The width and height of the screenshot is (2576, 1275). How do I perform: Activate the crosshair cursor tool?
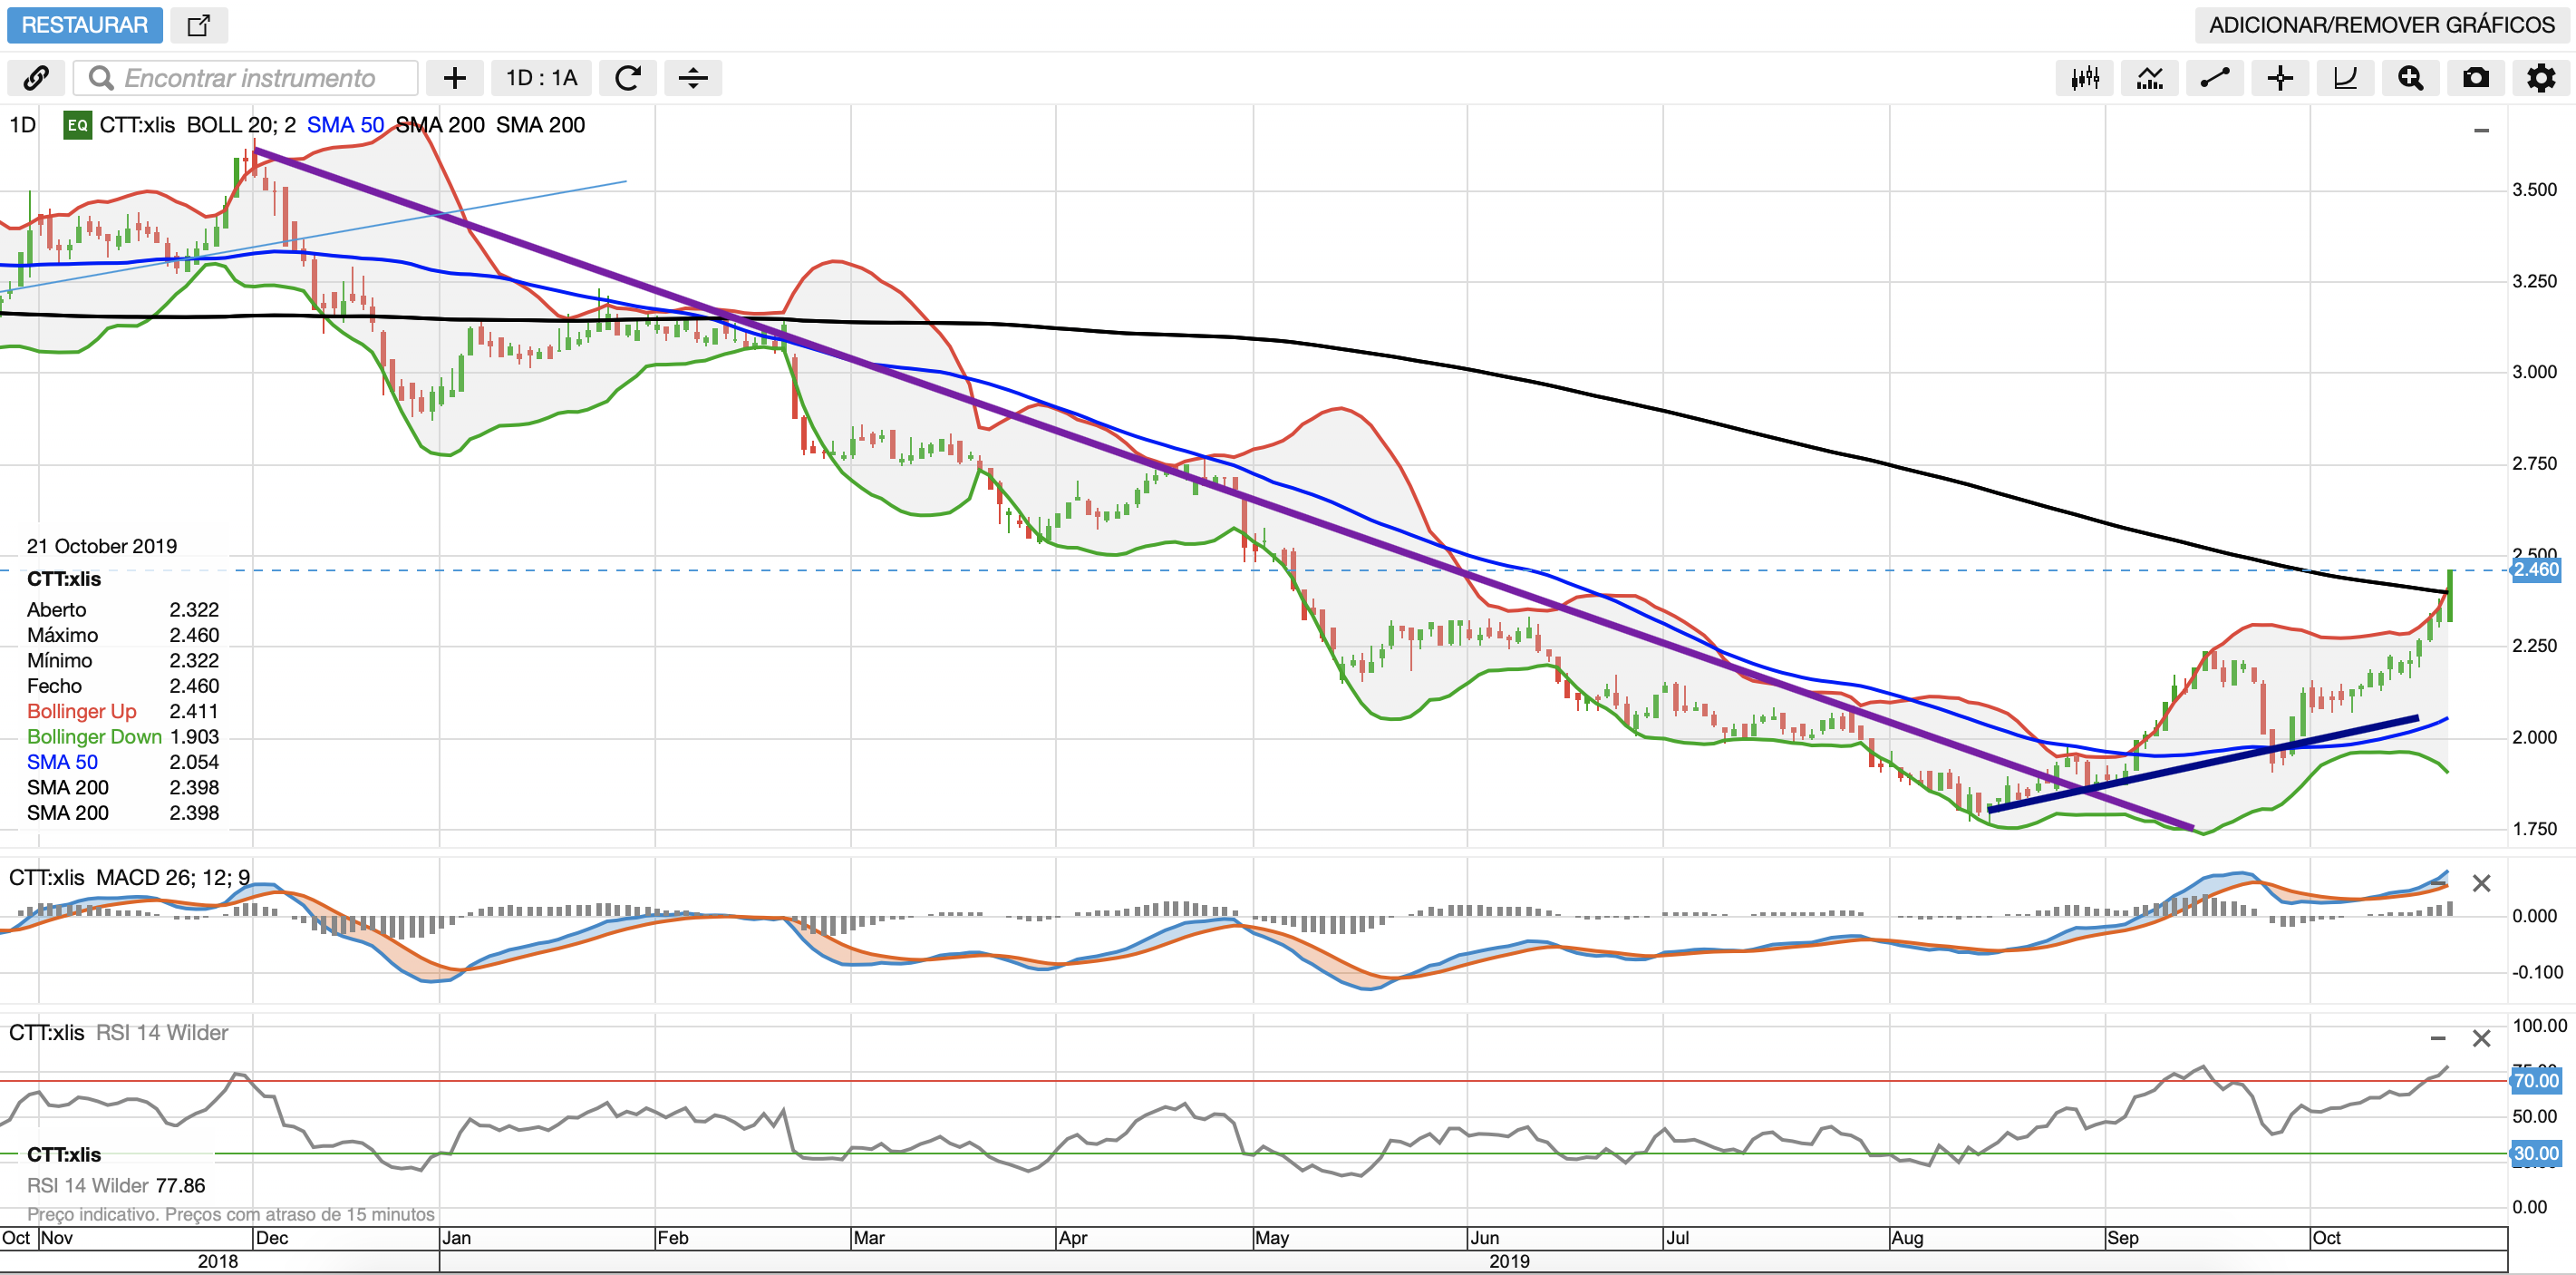click(2280, 78)
